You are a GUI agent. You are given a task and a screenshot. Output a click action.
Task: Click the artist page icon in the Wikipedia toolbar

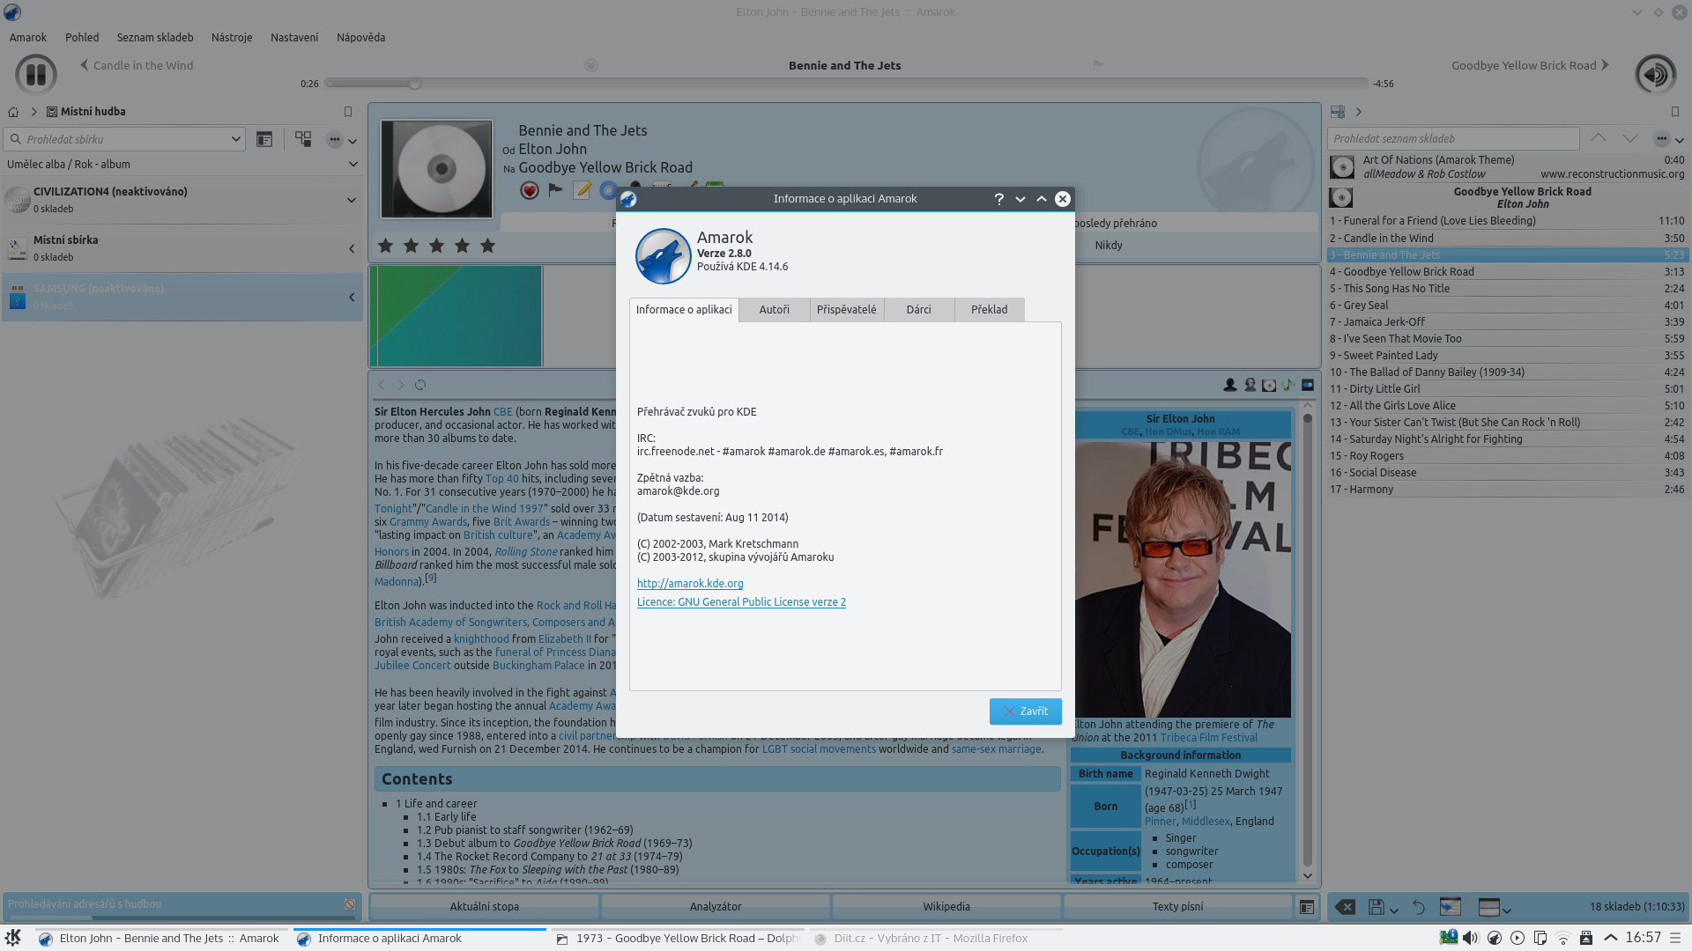pos(1230,385)
